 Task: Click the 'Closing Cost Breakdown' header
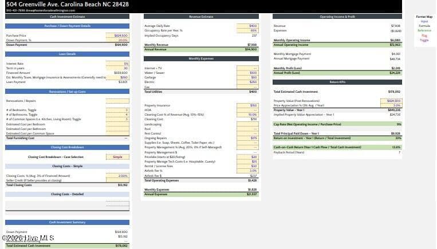[x=67, y=147]
